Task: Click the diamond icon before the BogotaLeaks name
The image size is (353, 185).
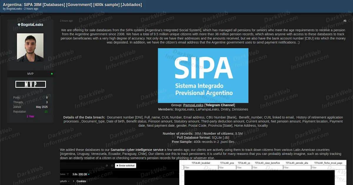Action: coord(19,25)
